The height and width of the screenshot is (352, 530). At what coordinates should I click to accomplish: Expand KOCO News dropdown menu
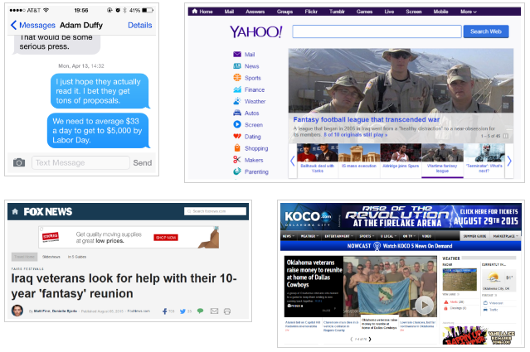pyautogui.click(x=289, y=236)
